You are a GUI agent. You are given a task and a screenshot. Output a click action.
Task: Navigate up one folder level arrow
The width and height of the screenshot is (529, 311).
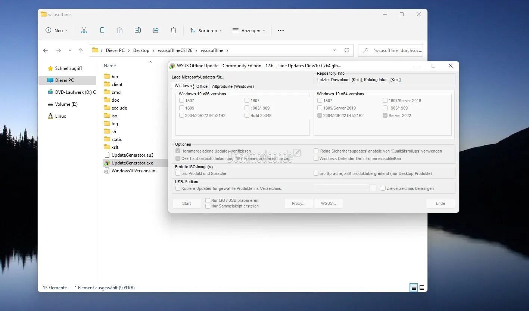pos(81,50)
